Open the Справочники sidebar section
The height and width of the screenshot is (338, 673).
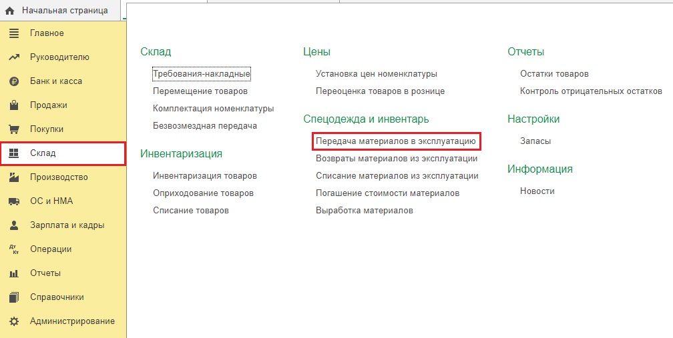coord(57,297)
